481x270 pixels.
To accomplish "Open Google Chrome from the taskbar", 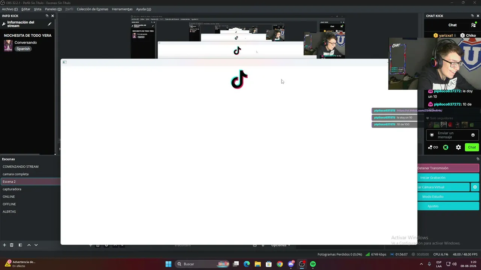I will click(280, 264).
